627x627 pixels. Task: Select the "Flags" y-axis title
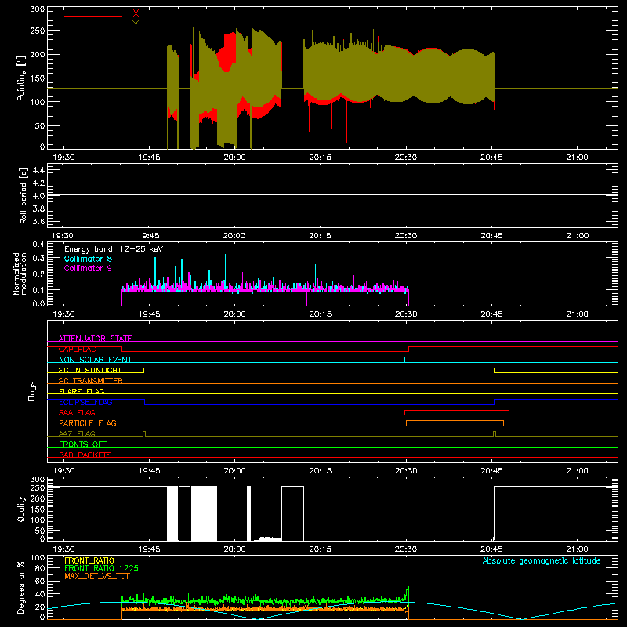pyautogui.click(x=31, y=391)
